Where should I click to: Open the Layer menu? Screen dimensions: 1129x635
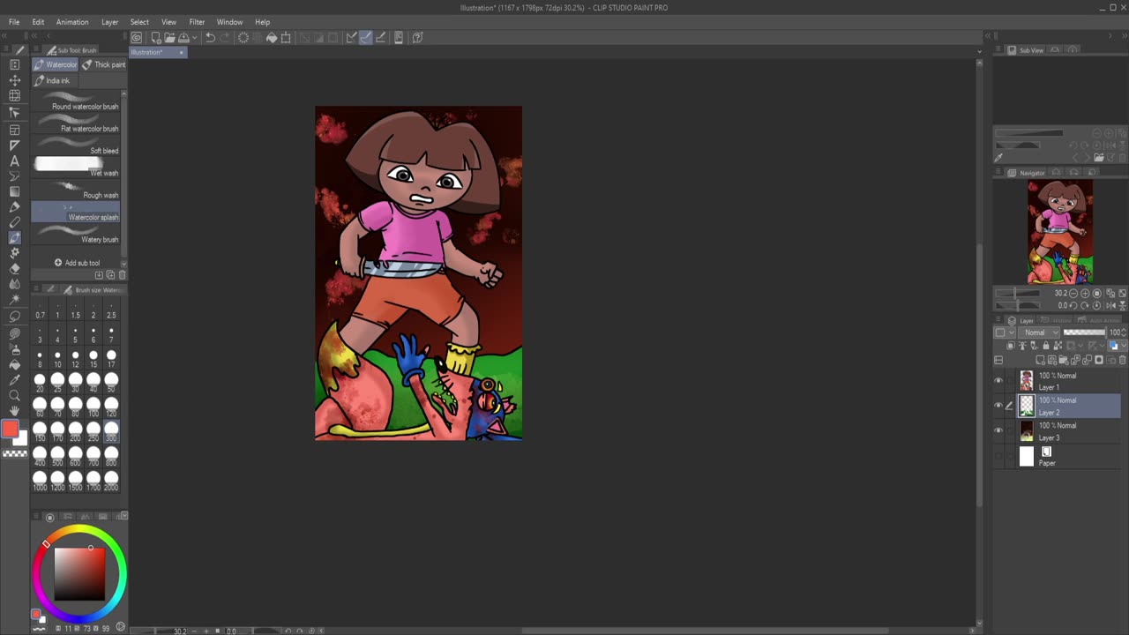pos(110,22)
